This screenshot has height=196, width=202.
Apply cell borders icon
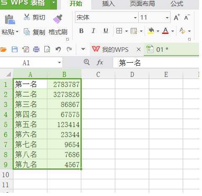coord(119,31)
